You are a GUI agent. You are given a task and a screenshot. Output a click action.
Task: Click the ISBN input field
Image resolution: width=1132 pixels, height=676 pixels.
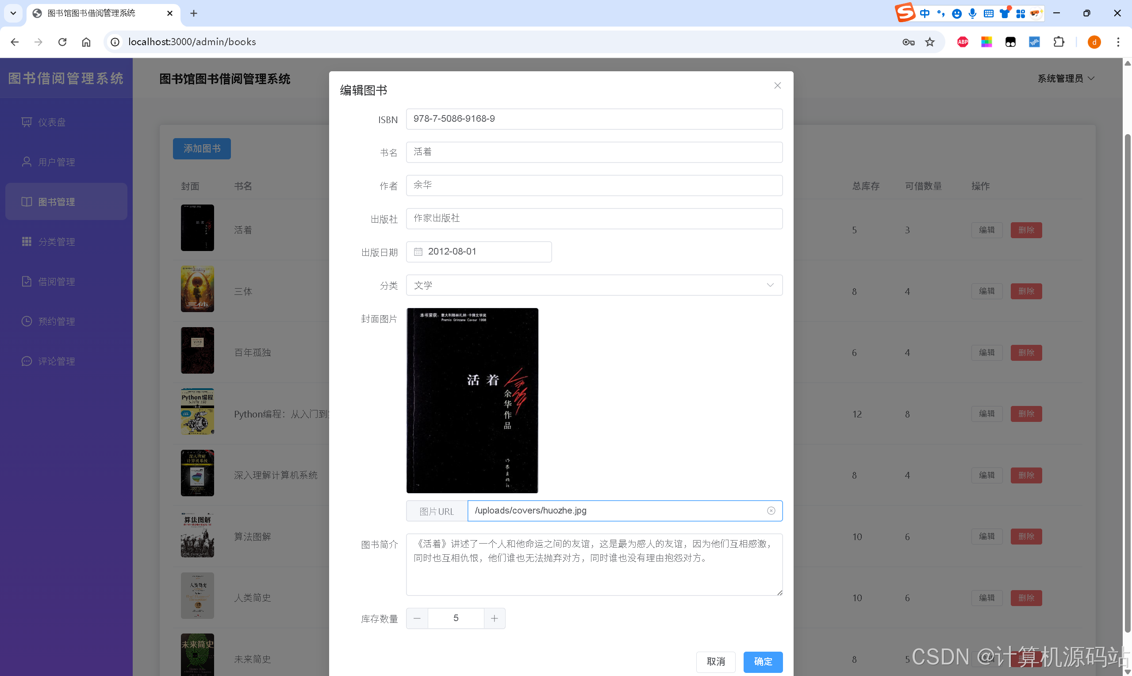point(594,119)
